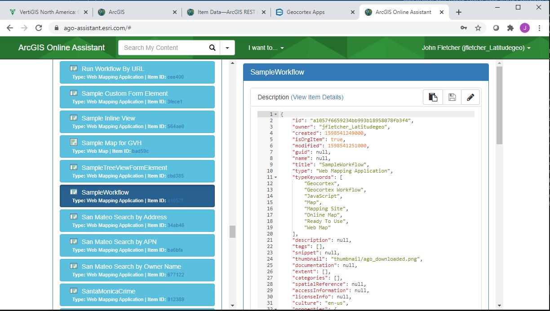The height and width of the screenshot is (311, 550).
Task: Click the pencil edit JSON icon
Action: [x=470, y=97]
